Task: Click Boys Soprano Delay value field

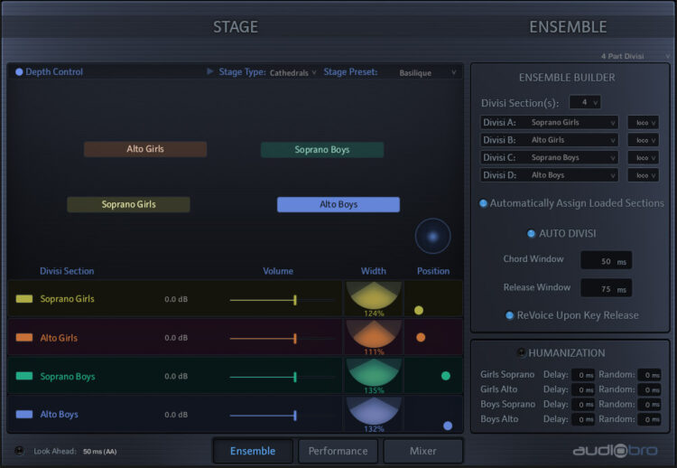Action: pyautogui.click(x=583, y=405)
